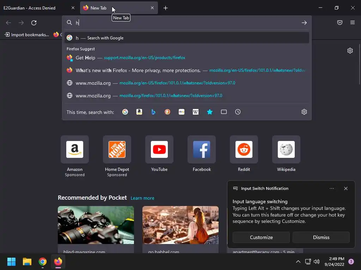361x270 pixels.
Task: Search bookmarks using the star icon
Action: 210,112
